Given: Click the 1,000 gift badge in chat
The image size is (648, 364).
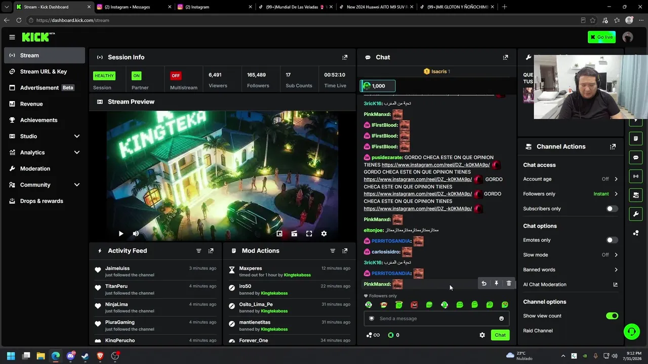Looking at the screenshot, I should [x=378, y=86].
